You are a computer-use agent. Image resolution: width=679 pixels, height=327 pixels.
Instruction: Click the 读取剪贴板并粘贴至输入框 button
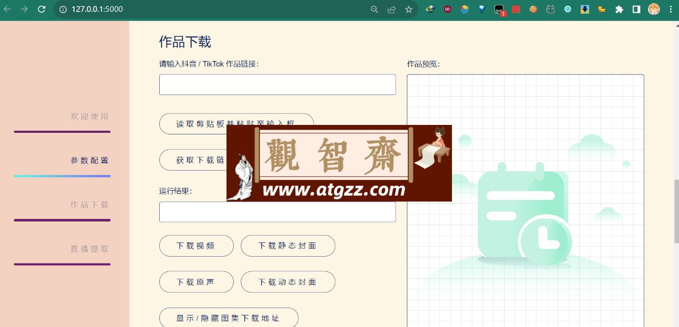click(x=236, y=124)
